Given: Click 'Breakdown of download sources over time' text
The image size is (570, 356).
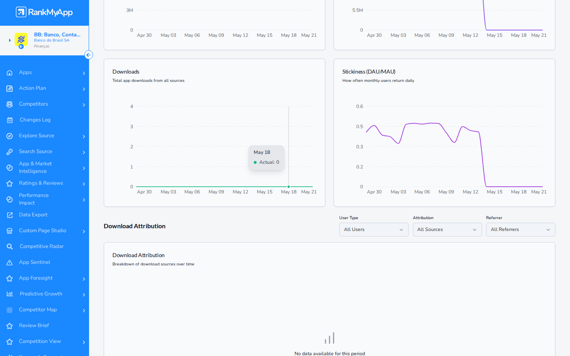Looking at the screenshot, I should [x=153, y=264].
